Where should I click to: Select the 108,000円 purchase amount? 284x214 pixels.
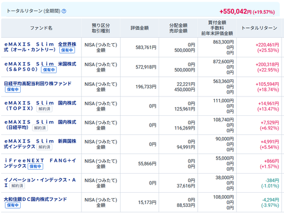tap(224, 197)
